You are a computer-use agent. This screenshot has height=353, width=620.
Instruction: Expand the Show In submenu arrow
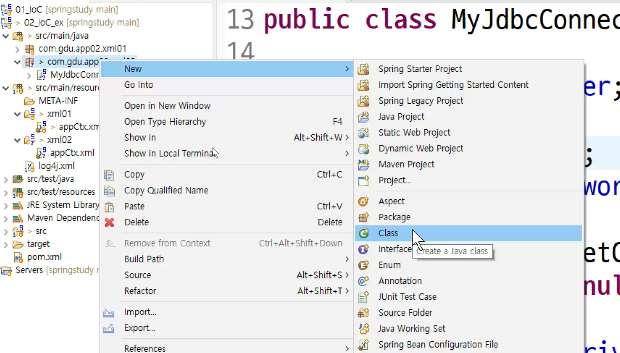[x=347, y=137]
